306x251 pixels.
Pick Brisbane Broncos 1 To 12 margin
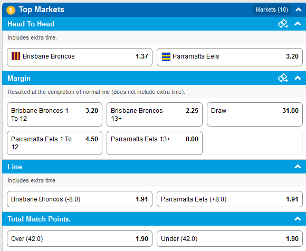pyautogui.click(x=55, y=114)
